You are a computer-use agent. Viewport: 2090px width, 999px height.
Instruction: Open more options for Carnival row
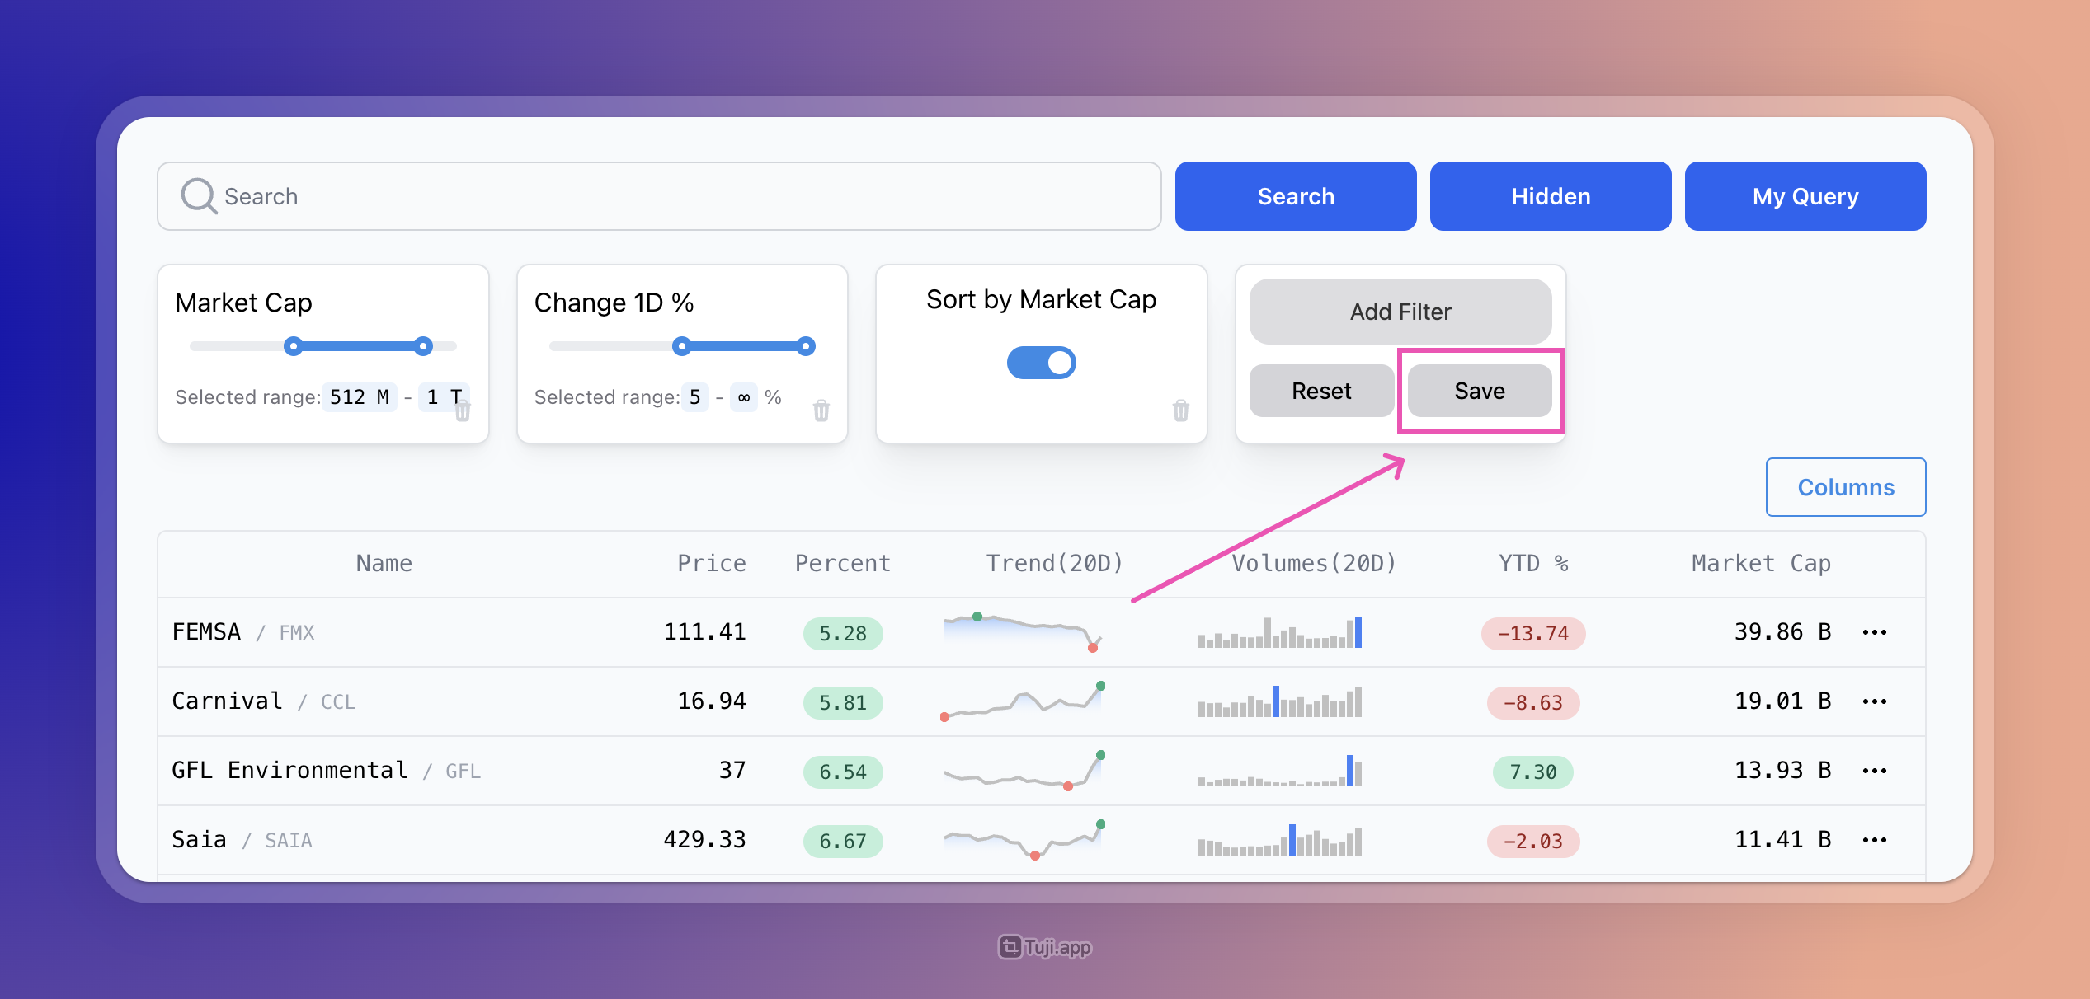point(1874,701)
